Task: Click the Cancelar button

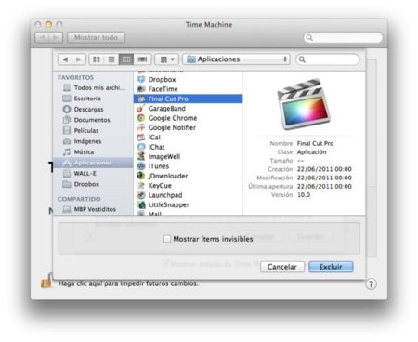Action: pos(282,267)
